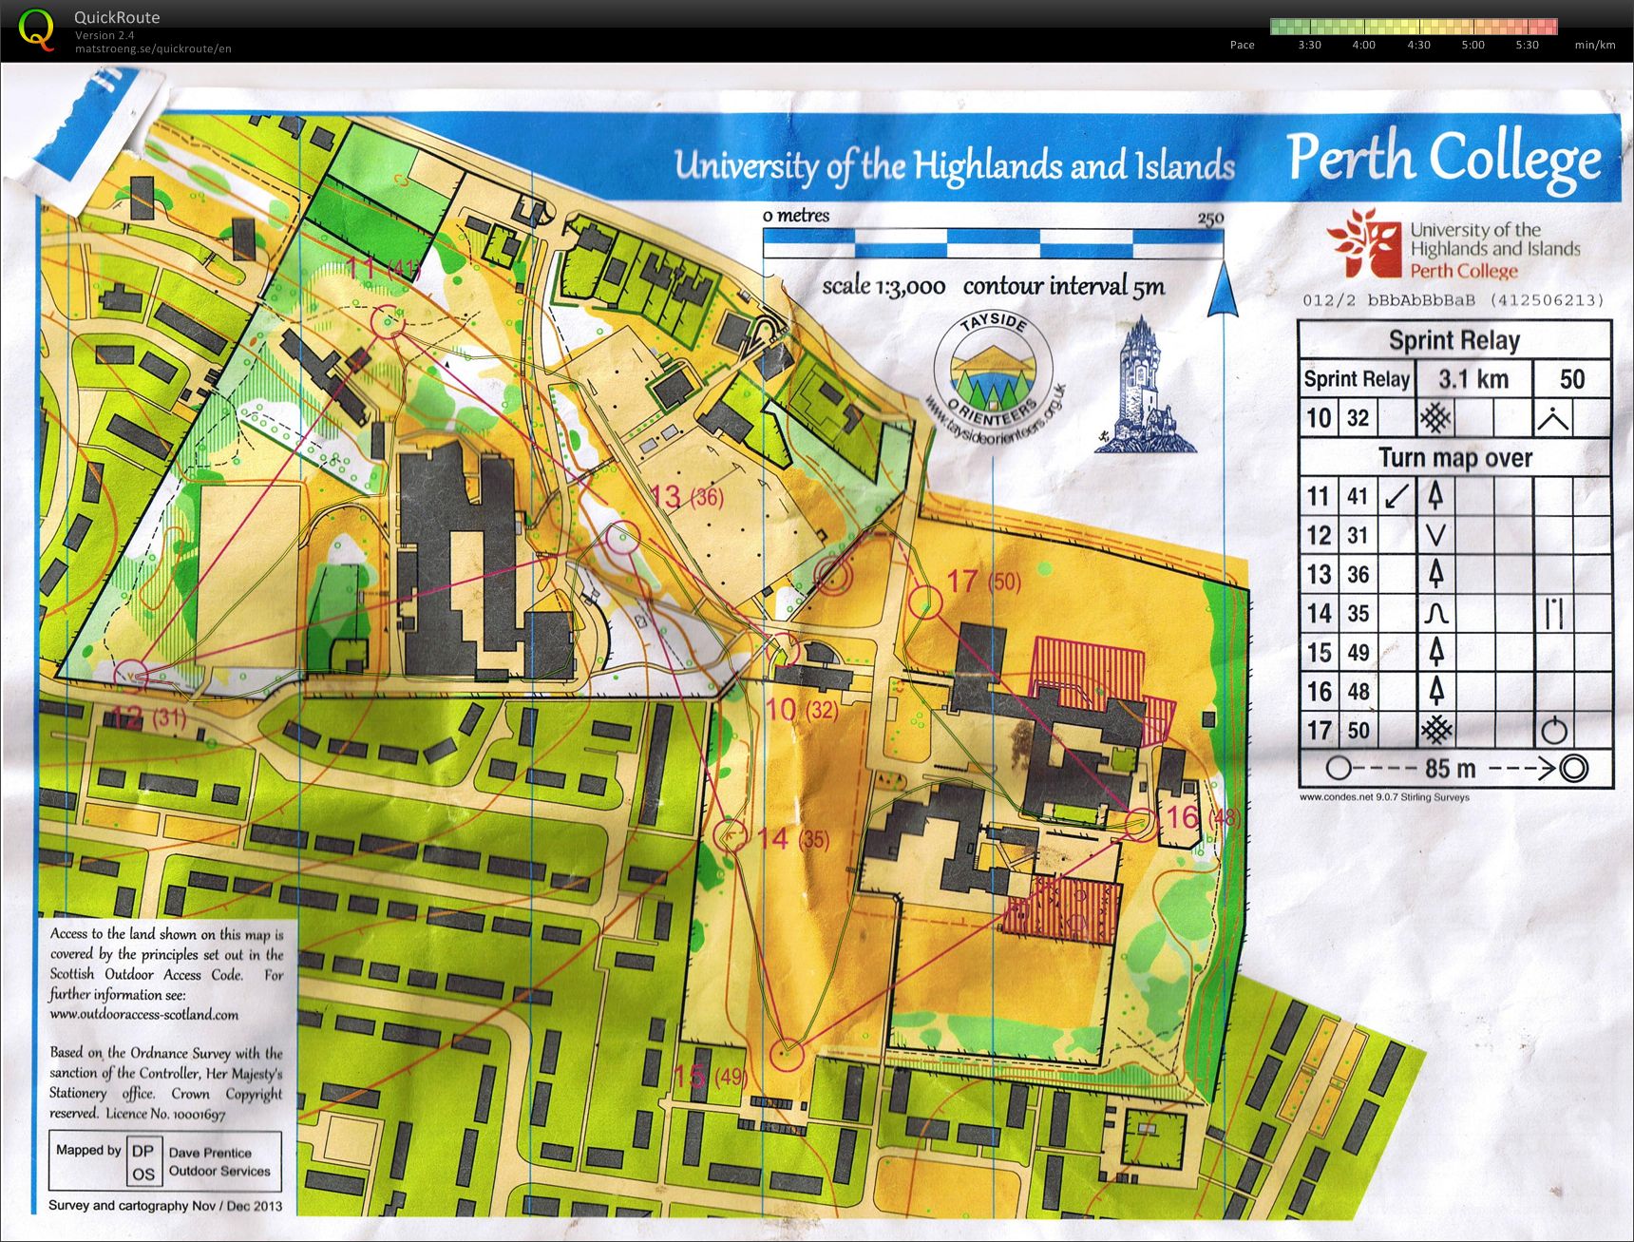
Task: Click the bend symbol in control row 17
Action: 1553,730
